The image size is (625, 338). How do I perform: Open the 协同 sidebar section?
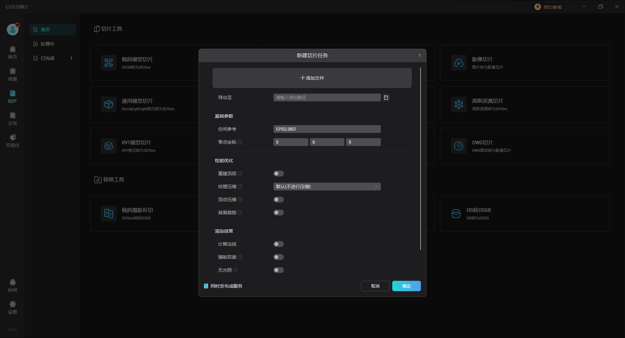click(12, 286)
